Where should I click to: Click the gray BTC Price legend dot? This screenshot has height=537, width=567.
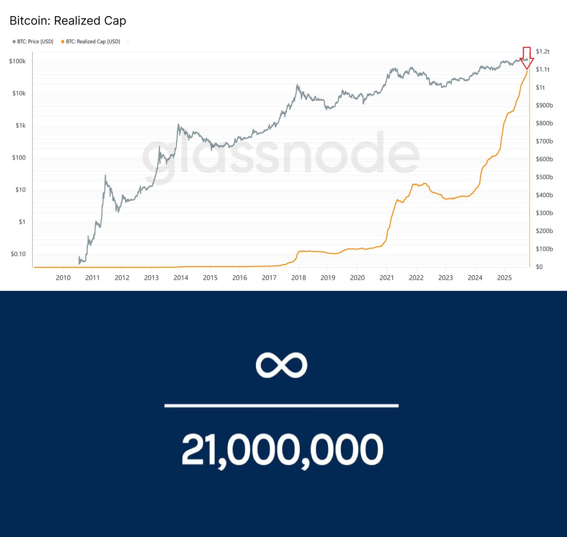(14, 42)
